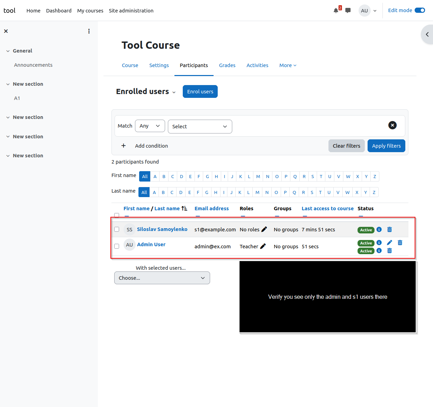The width and height of the screenshot is (433, 407).
Task: Open Siloslav Samoylenko's profile link
Action: point(162,229)
